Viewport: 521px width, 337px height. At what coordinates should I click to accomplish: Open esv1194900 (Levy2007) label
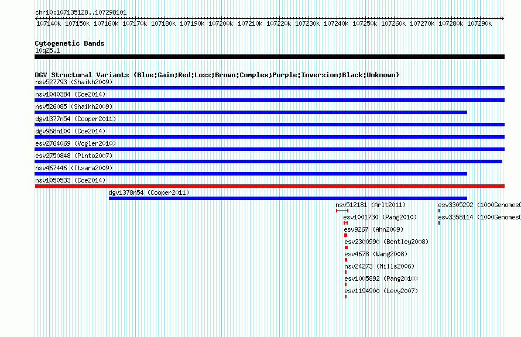[381, 291]
